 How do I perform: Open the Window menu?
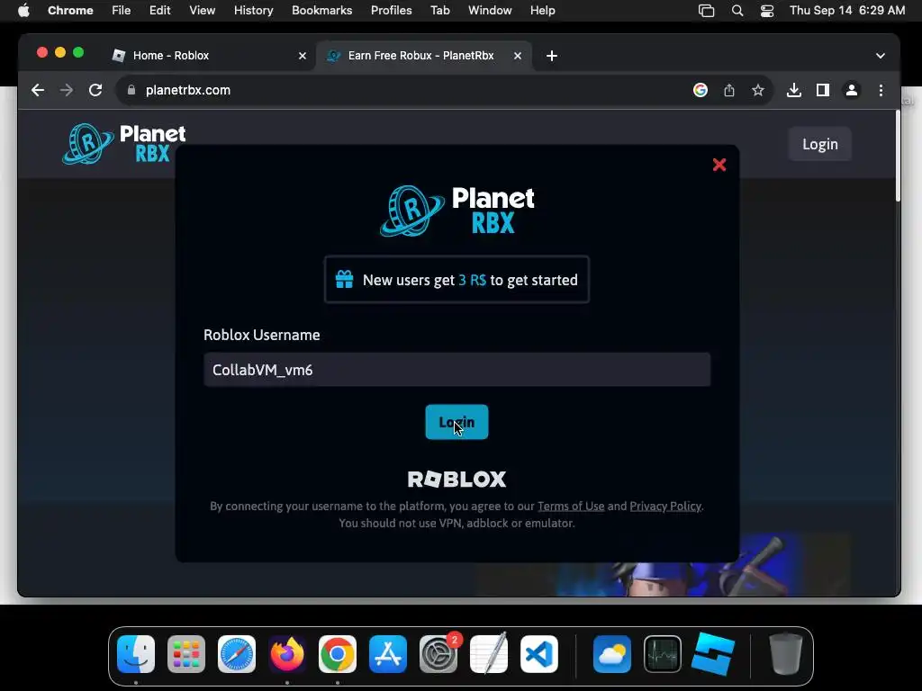click(490, 11)
